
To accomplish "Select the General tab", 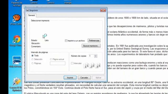I will pos(31,15).
